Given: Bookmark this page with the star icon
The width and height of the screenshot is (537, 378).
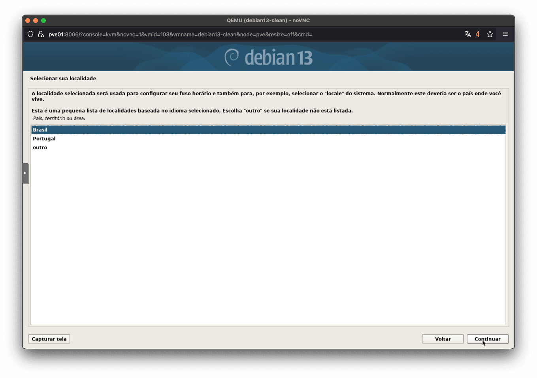Looking at the screenshot, I should pyautogui.click(x=490, y=34).
